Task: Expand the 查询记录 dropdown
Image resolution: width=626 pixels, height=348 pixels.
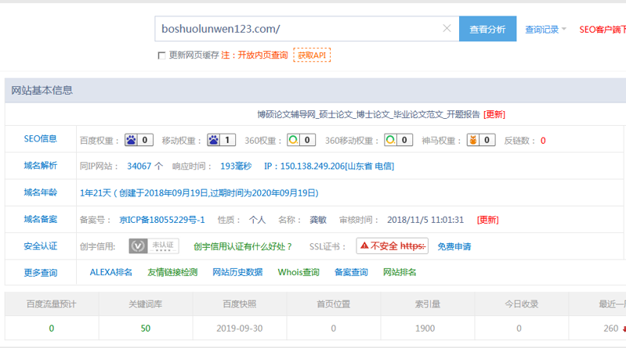Action: tap(545, 30)
